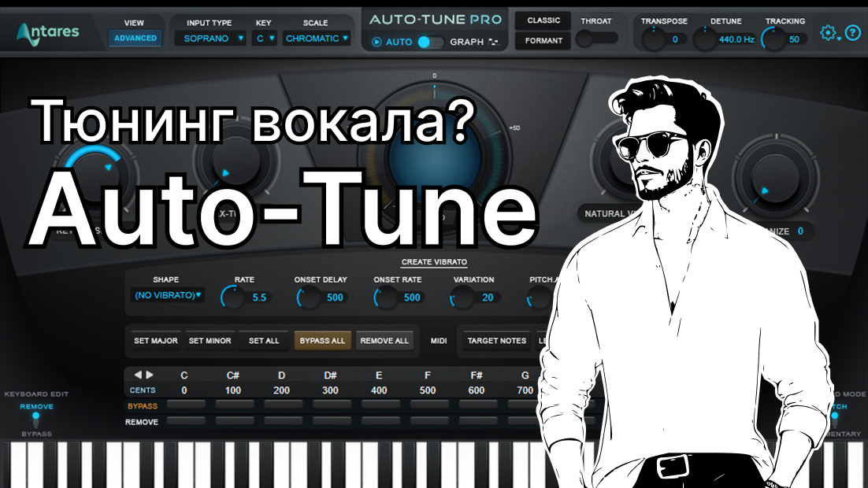Click the Remove All button
This screenshot has width=868, height=488.
[384, 341]
